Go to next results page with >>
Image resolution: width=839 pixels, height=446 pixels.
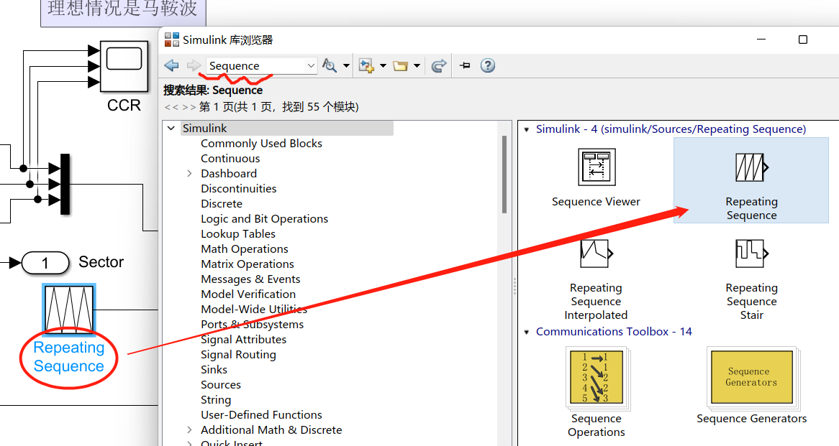coord(189,107)
